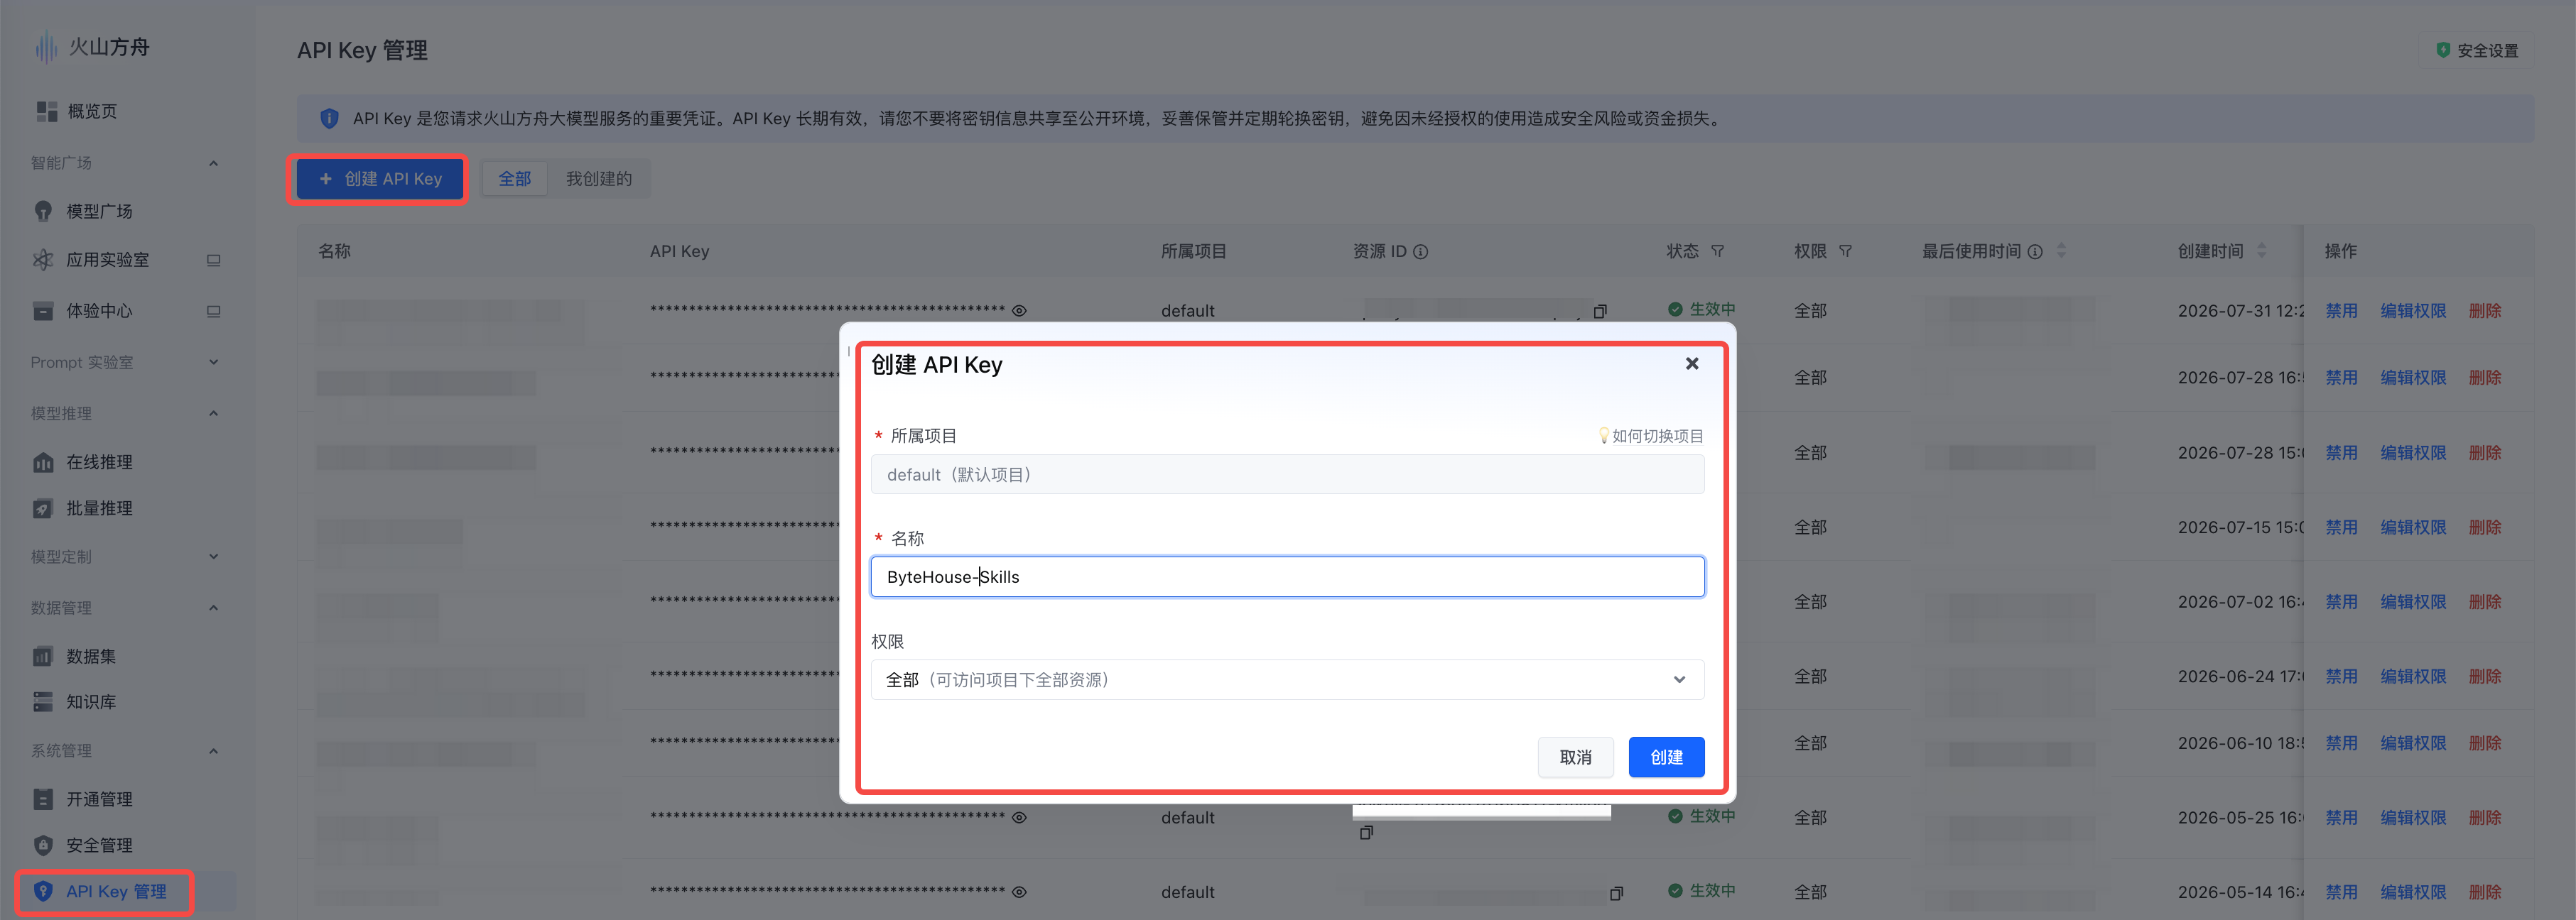Collapse the 智能广场 sidebar section
This screenshot has width=2576, height=920.
click(213, 163)
